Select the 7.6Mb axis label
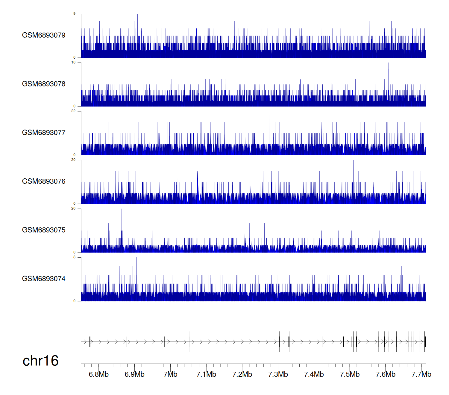The width and height of the screenshot is (449, 395). [386, 374]
